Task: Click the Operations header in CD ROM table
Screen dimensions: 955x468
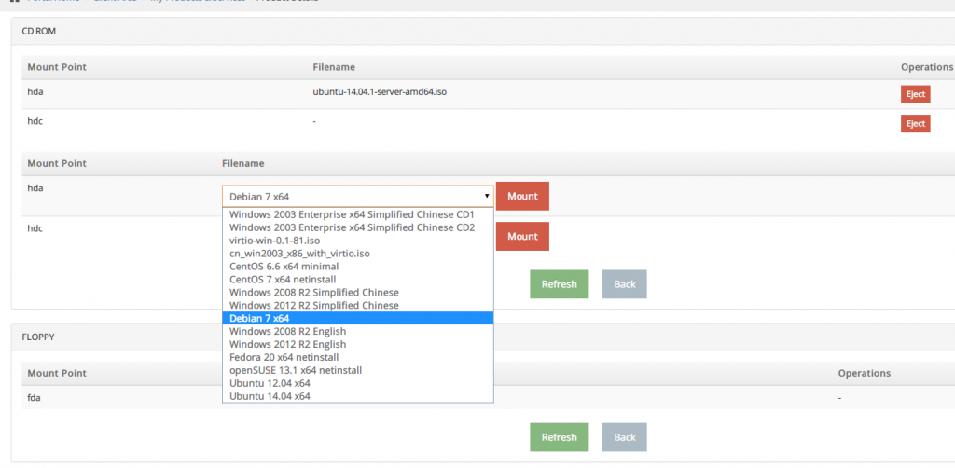Action: [x=926, y=67]
